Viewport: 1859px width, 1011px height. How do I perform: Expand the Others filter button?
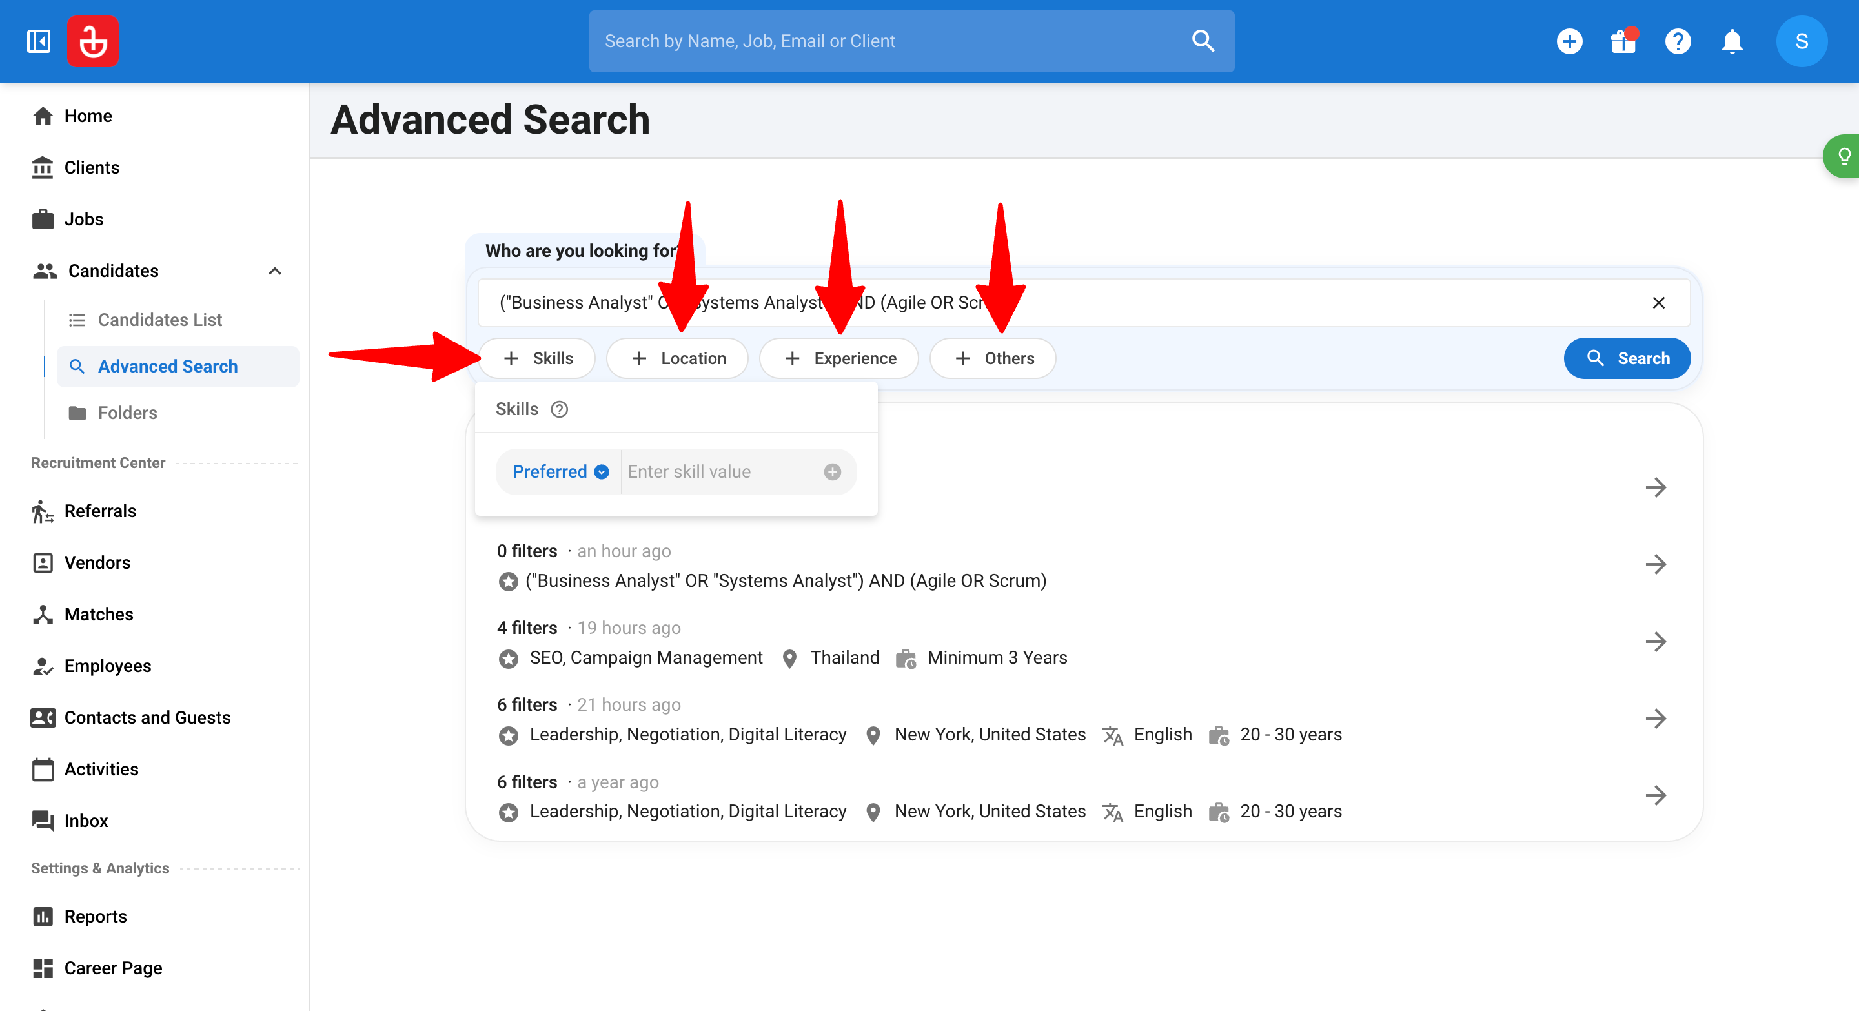pyautogui.click(x=993, y=359)
